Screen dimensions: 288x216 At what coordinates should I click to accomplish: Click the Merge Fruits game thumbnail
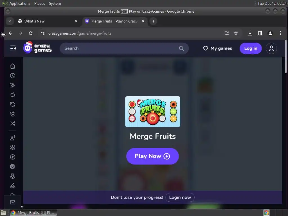153,111
